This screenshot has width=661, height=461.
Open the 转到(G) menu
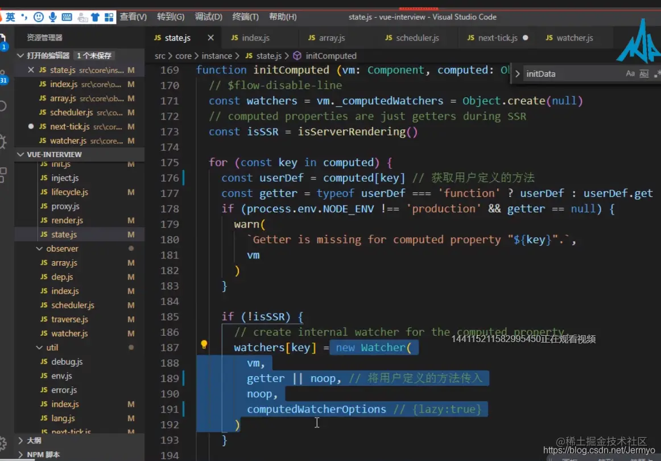pyautogui.click(x=171, y=17)
